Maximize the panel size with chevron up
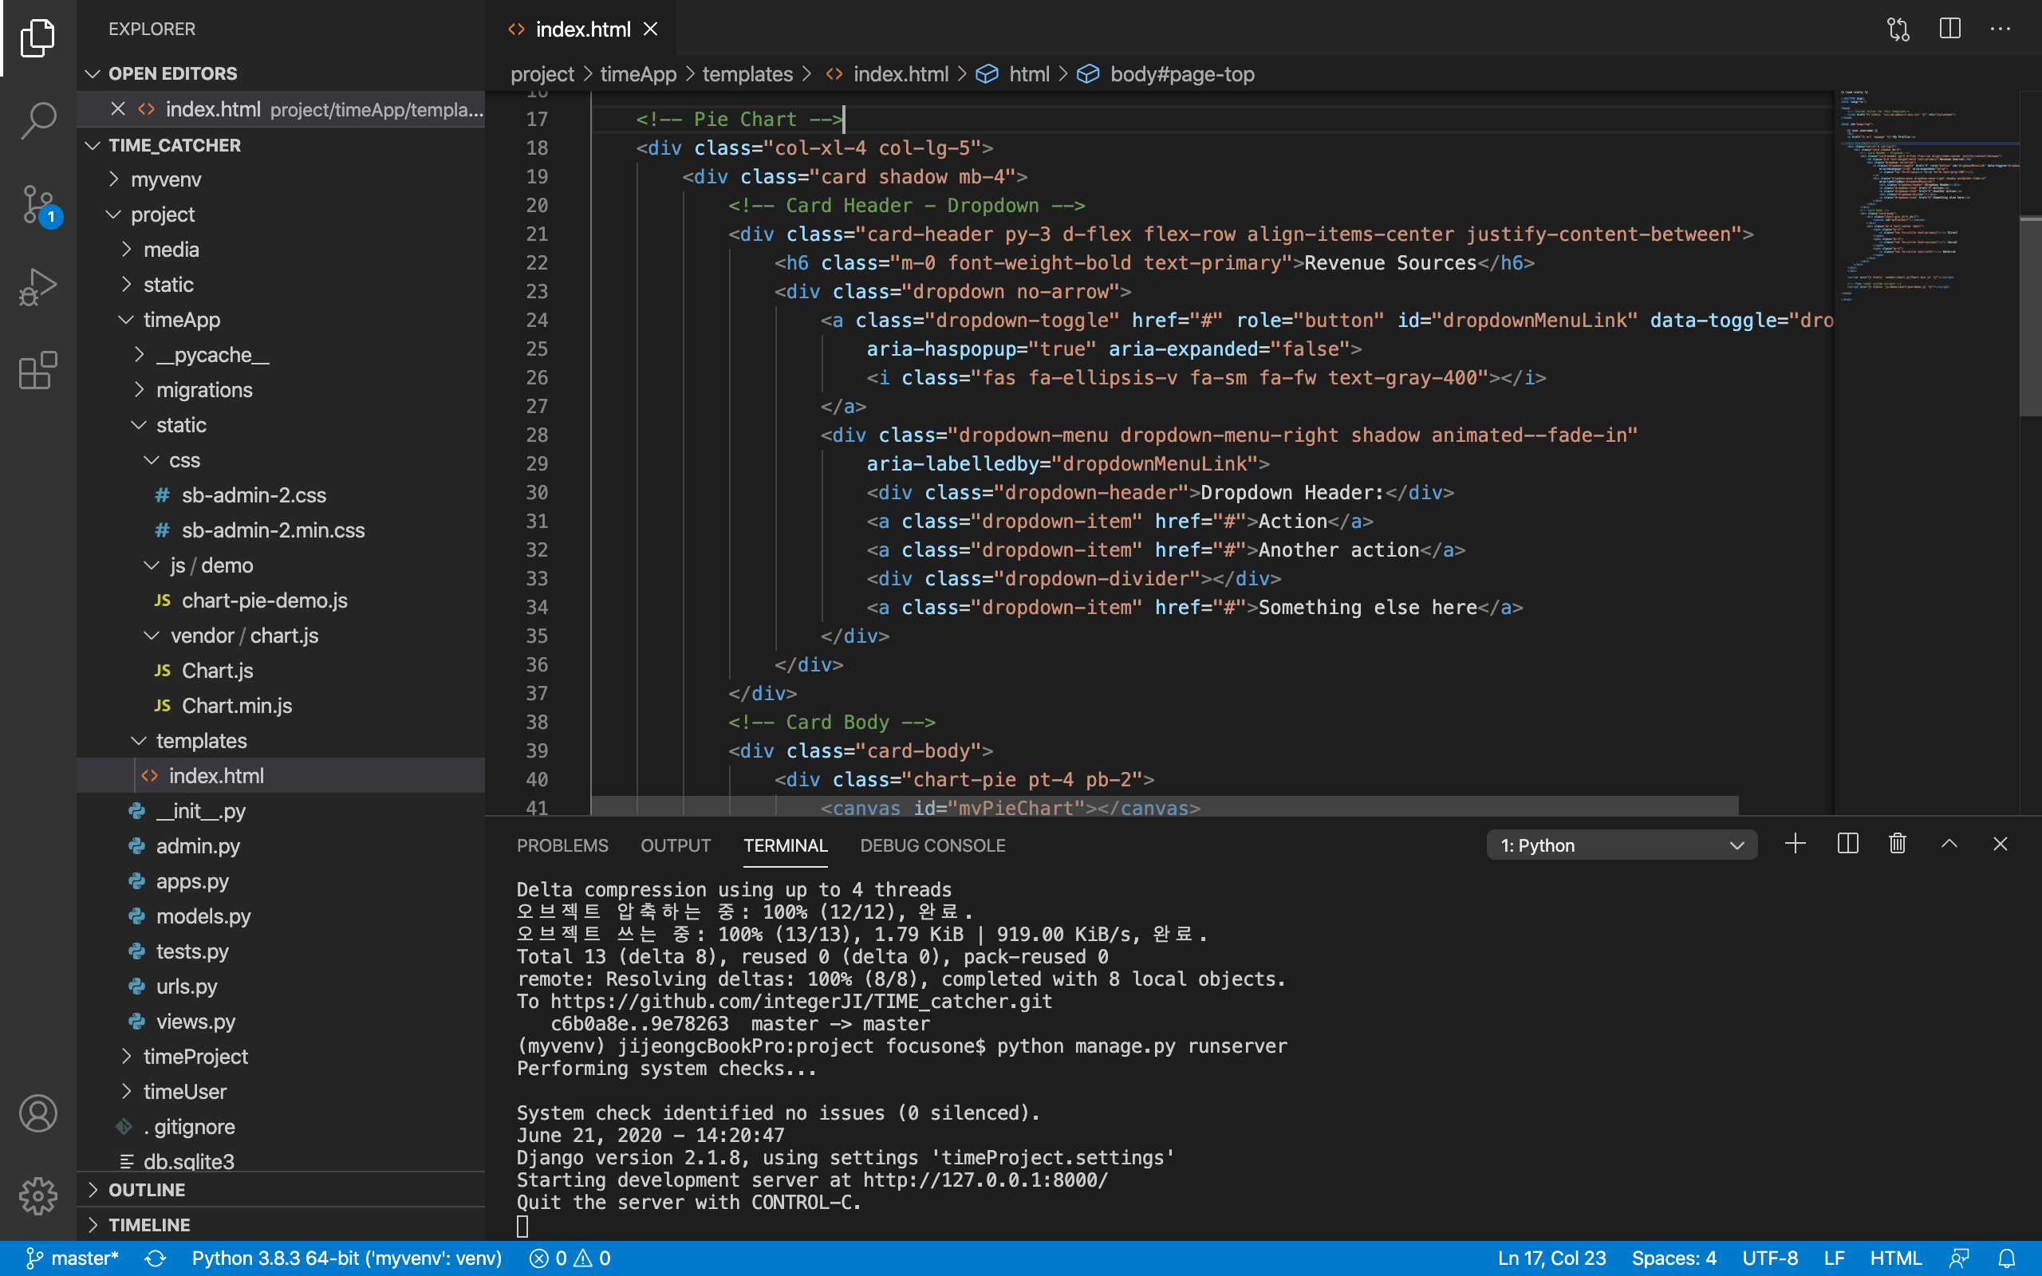This screenshot has height=1276, width=2042. [1949, 844]
